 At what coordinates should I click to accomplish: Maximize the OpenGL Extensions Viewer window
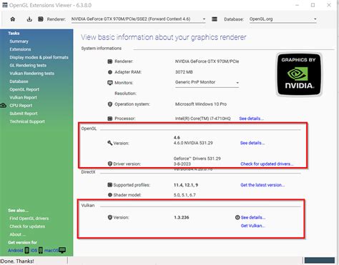tap(313, 5)
